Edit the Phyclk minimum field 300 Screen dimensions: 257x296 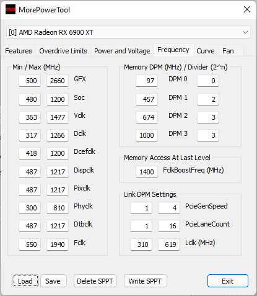(30, 208)
